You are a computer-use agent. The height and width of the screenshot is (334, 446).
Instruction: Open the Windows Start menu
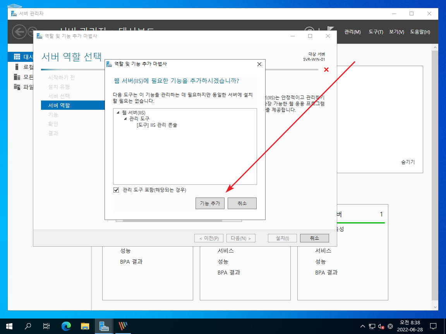coord(9,326)
